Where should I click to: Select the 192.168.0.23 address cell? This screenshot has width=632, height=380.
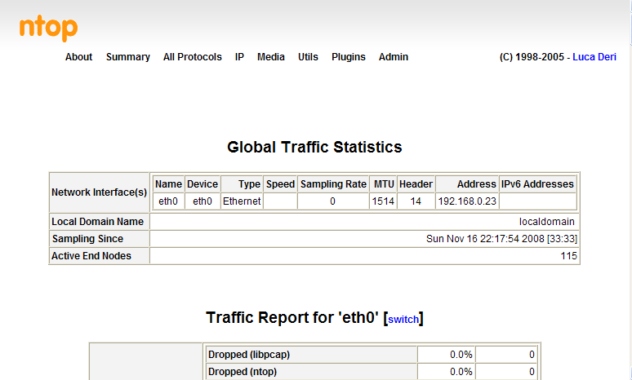466,201
